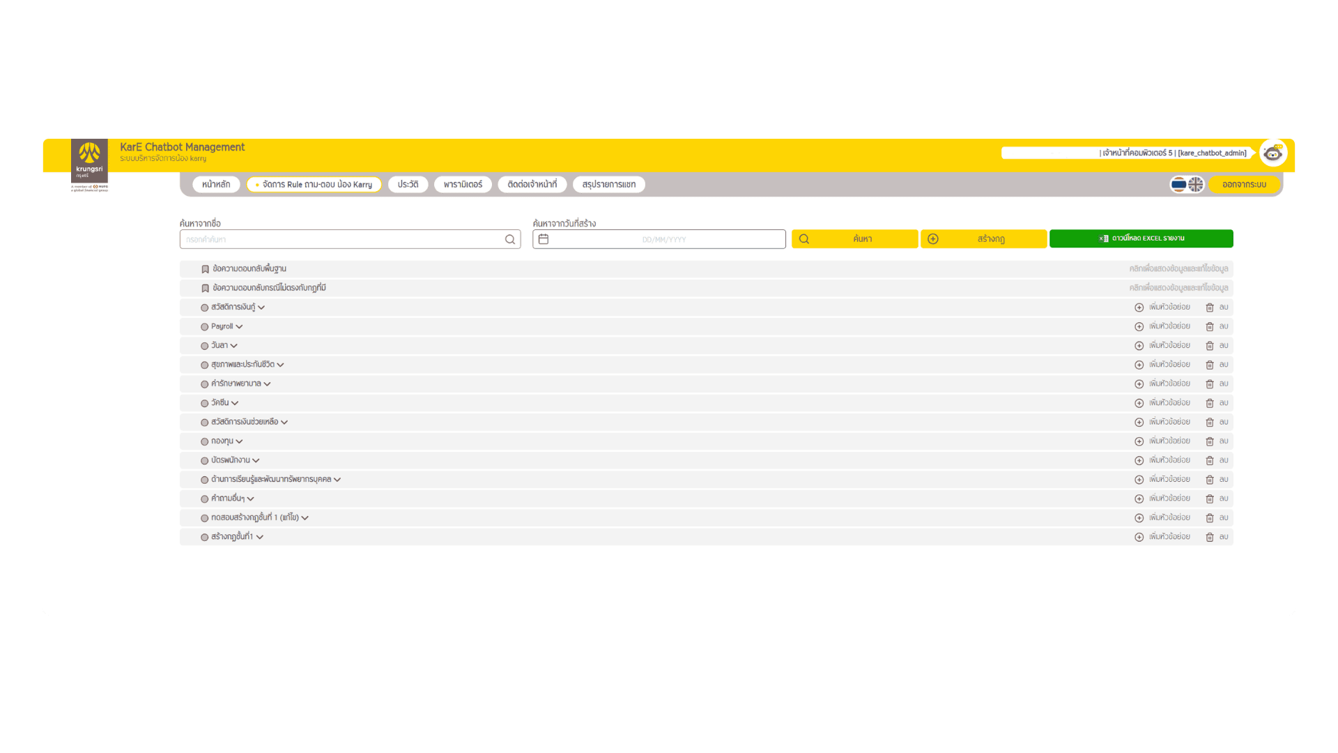Click the trash icon on the วันลา row
This screenshot has width=1338, height=753.
click(1210, 345)
